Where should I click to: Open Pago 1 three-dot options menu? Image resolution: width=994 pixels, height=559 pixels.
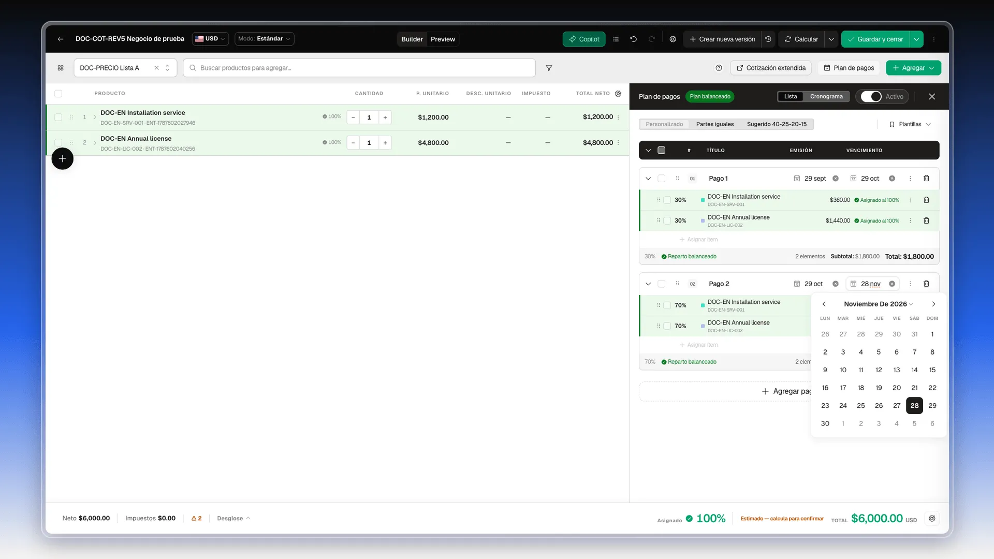pos(910,179)
